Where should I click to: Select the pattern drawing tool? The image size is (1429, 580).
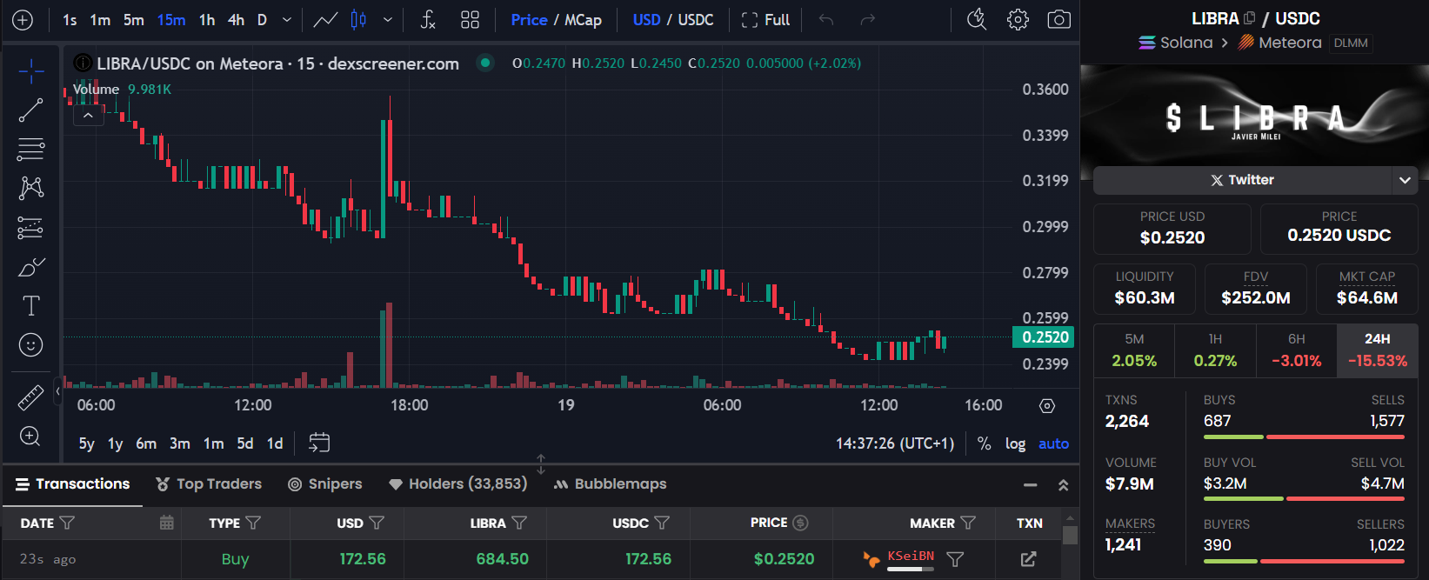coord(30,188)
